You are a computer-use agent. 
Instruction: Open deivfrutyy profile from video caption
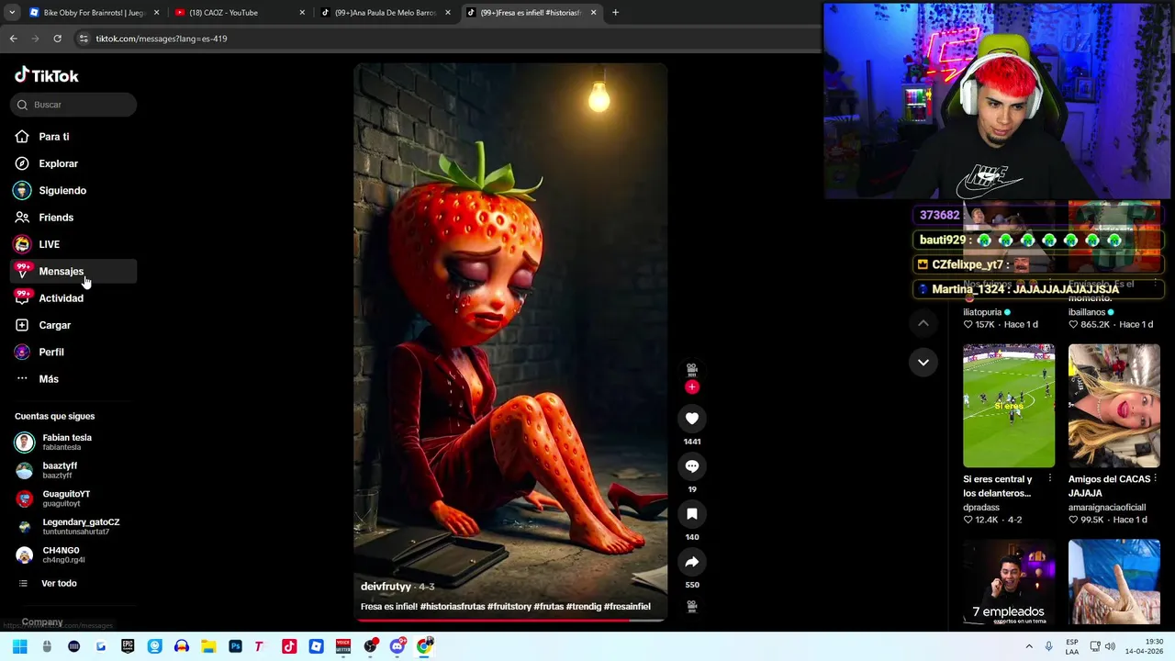tap(386, 587)
